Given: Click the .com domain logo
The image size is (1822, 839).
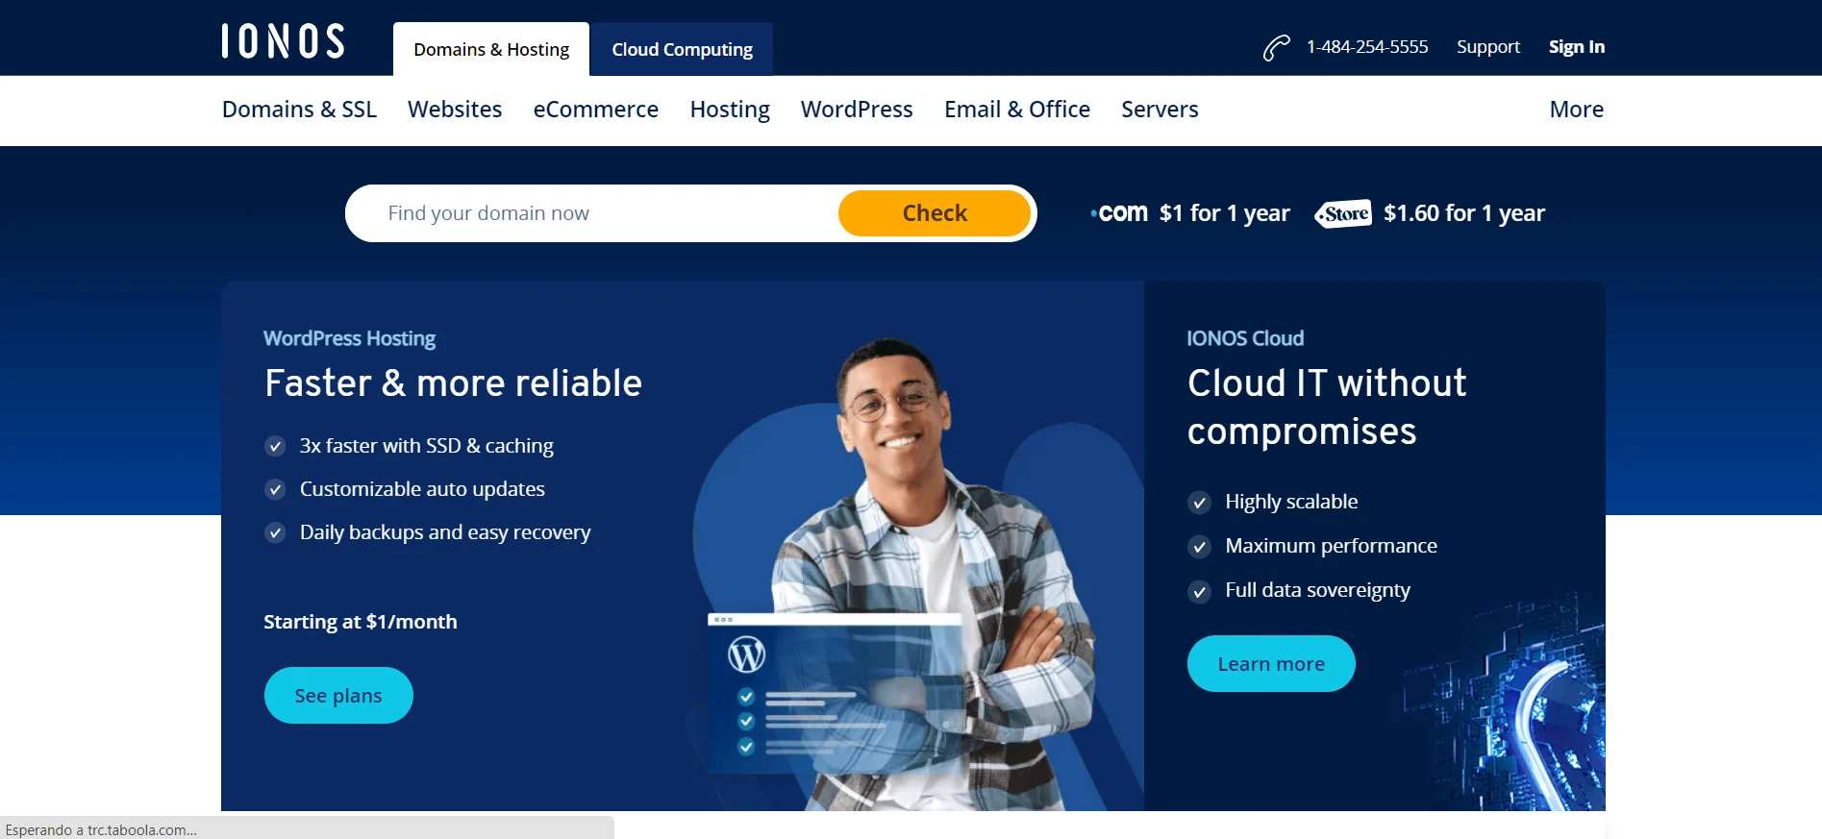Looking at the screenshot, I should [x=1119, y=212].
